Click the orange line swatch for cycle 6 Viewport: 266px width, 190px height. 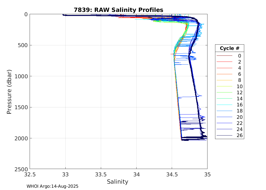[224, 74]
